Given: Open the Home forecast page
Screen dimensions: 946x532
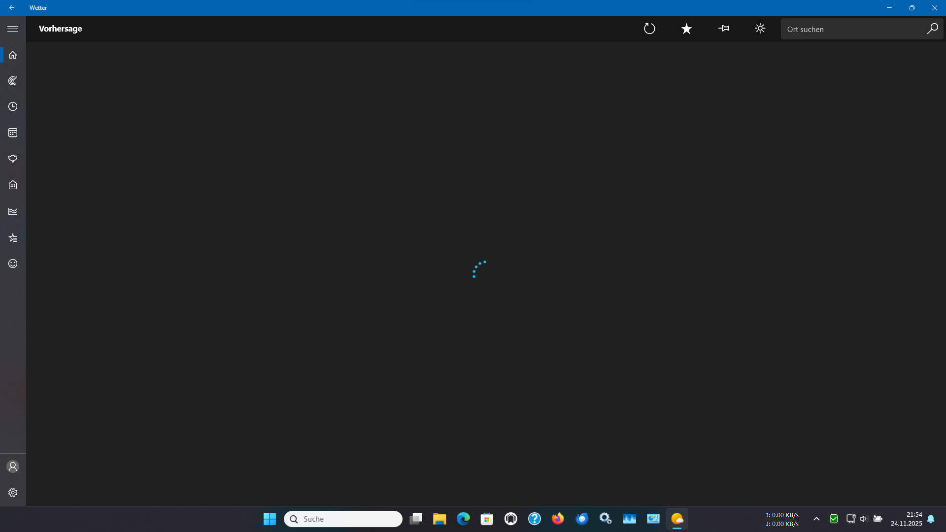Looking at the screenshot, I should [13, 55].
